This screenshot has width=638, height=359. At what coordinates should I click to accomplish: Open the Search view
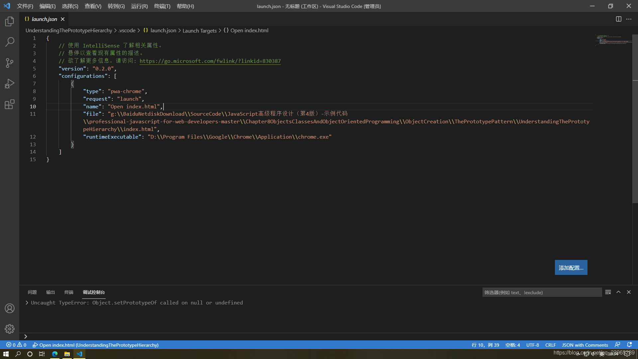pyautogui.click(x=9, y=42)
